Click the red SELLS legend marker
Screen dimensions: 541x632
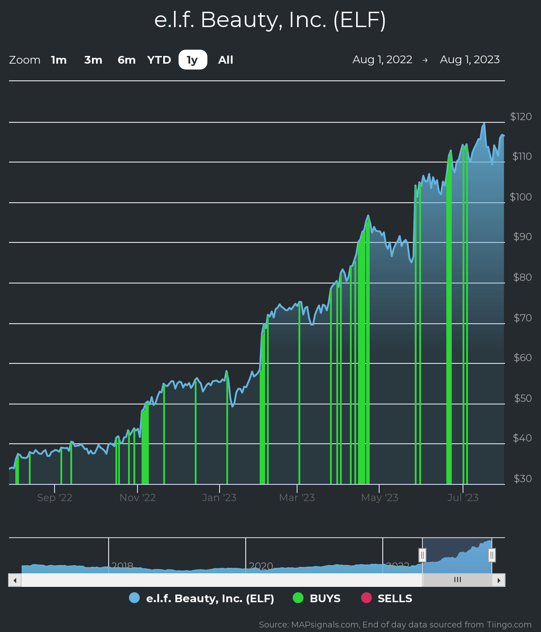tap(367, 598)
